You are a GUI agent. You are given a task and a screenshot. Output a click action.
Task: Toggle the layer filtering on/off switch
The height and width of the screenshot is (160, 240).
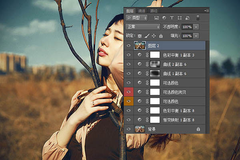click(198, 18)
